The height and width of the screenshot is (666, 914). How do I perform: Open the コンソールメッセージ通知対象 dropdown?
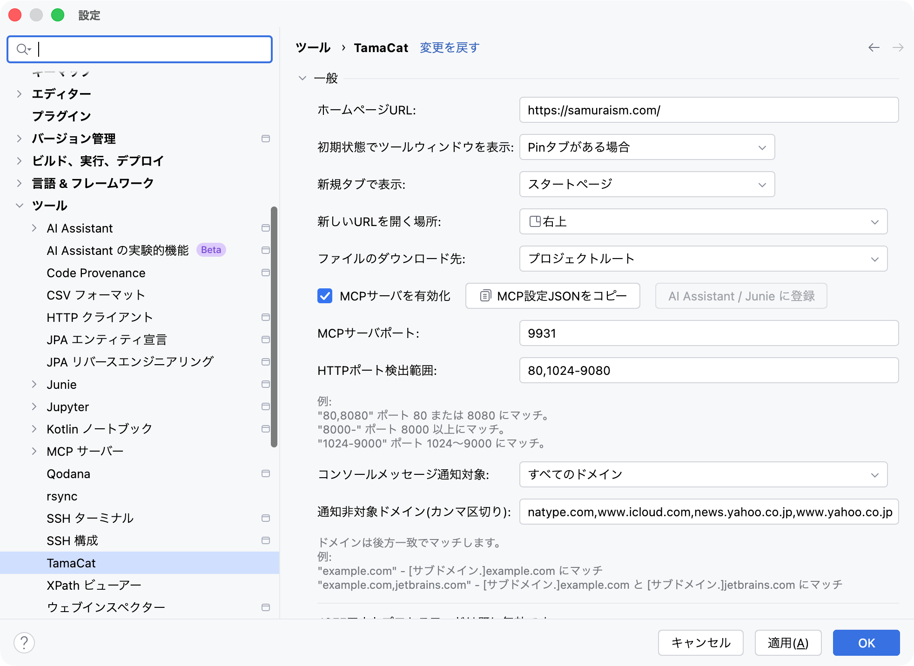coord(703,474)
